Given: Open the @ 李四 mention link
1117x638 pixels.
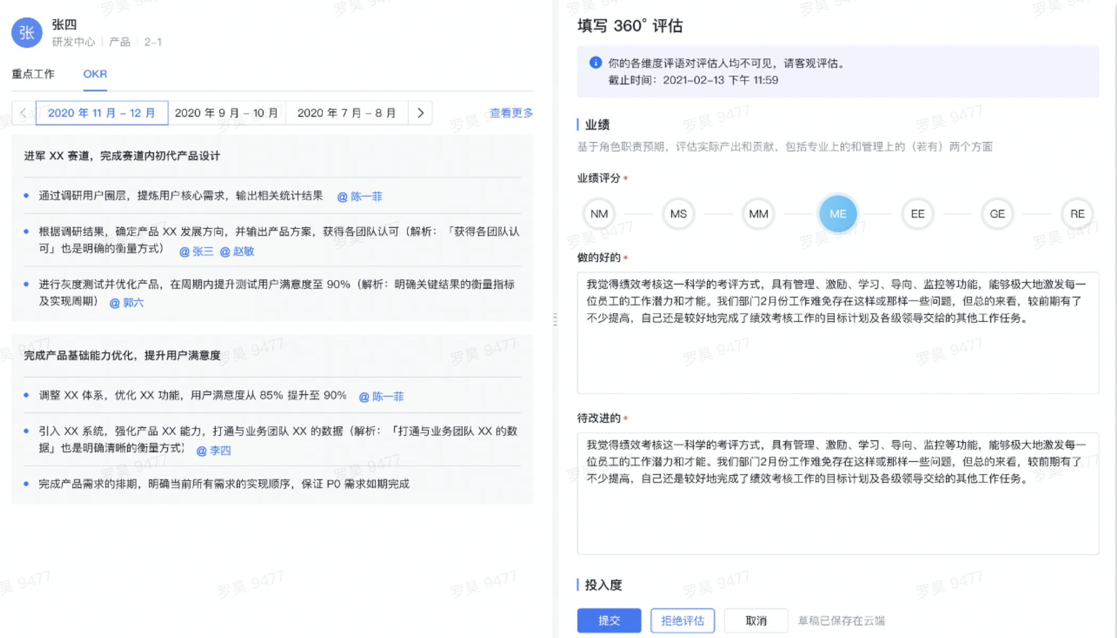Looking at the screenshot, I should (x=214, y=450).
